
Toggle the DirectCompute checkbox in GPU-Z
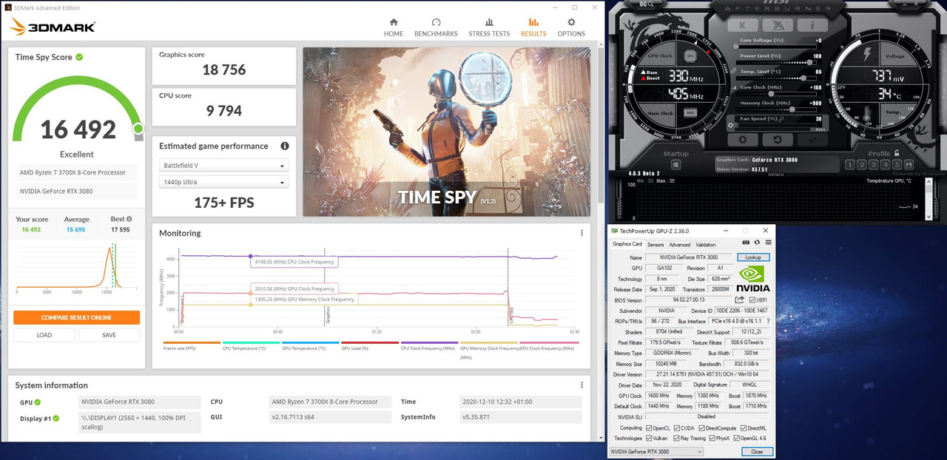[702, 428]
